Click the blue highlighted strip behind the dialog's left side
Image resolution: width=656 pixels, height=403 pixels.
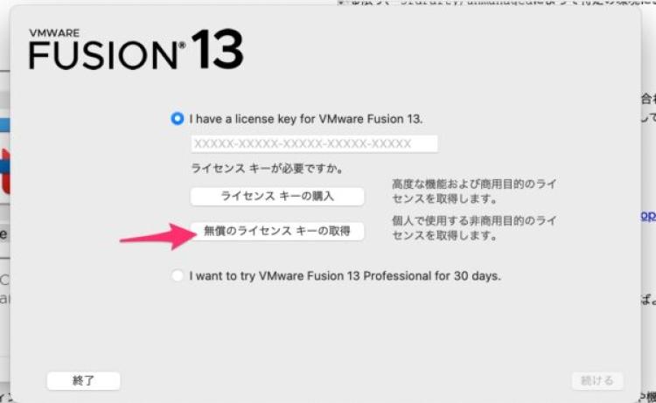click(4, 125)
